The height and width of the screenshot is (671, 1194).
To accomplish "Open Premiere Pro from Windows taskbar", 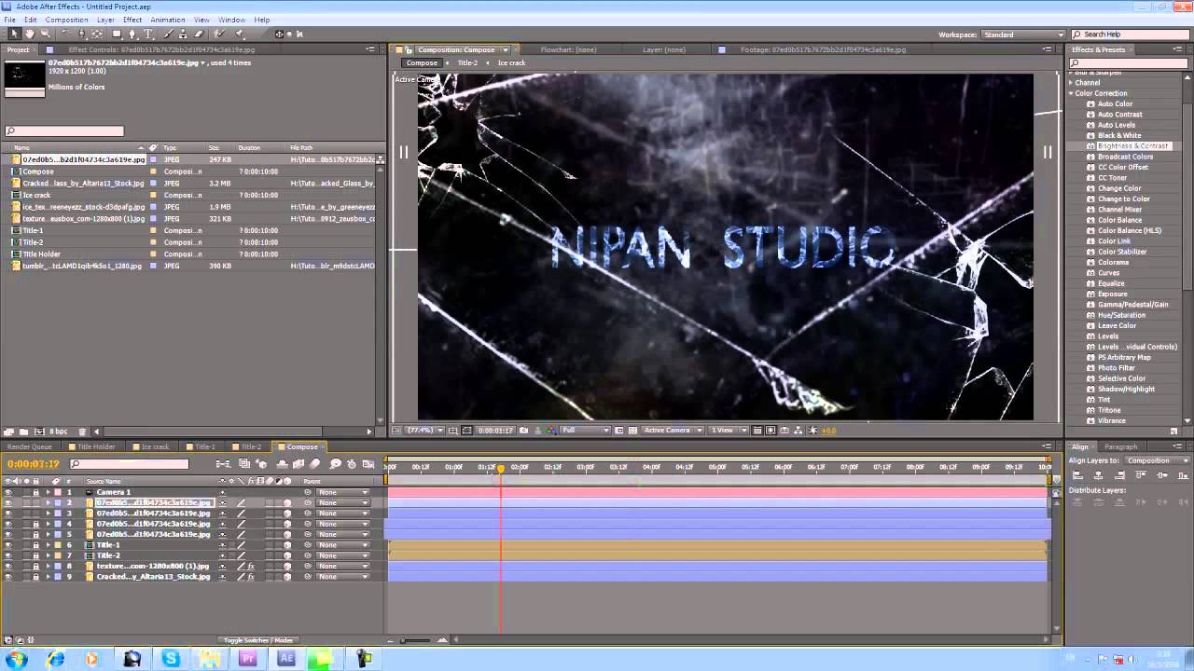I will point(248,659).
